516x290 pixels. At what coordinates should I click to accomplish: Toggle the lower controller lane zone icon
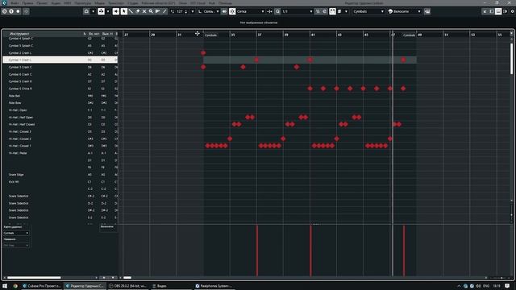tap(498, 11)
